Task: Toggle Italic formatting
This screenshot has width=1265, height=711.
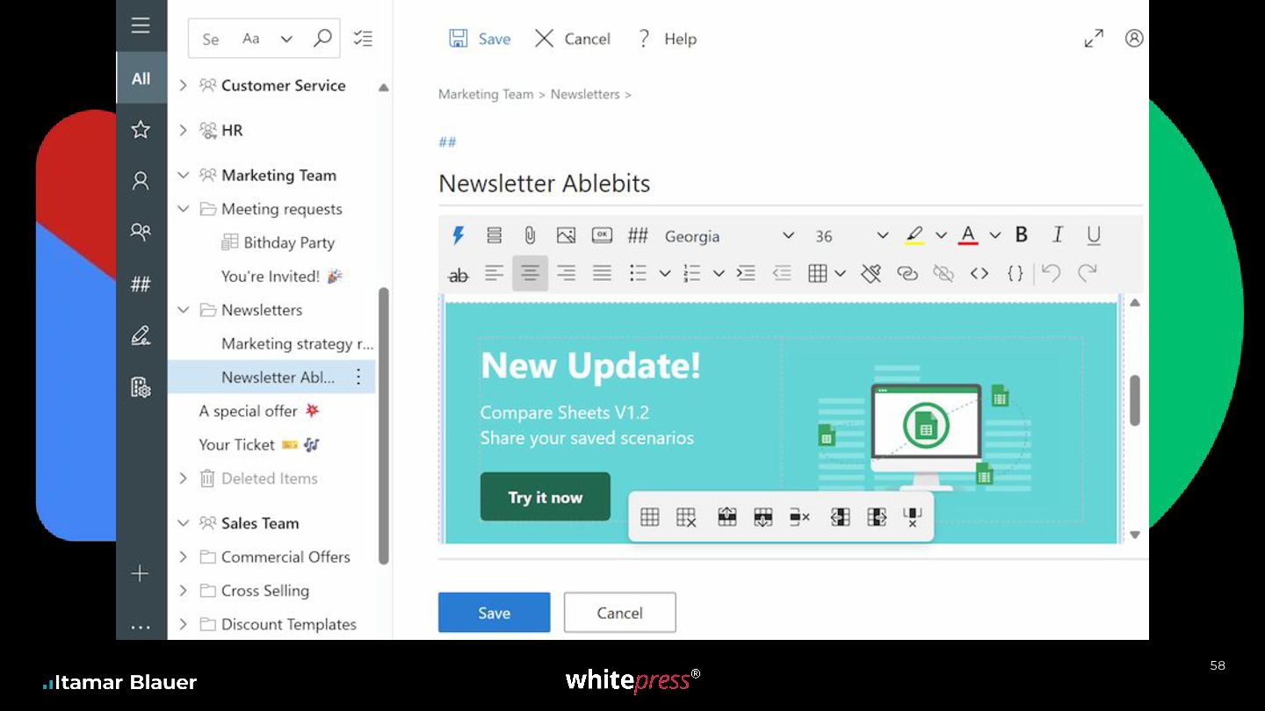Action: coord(1058,234)
